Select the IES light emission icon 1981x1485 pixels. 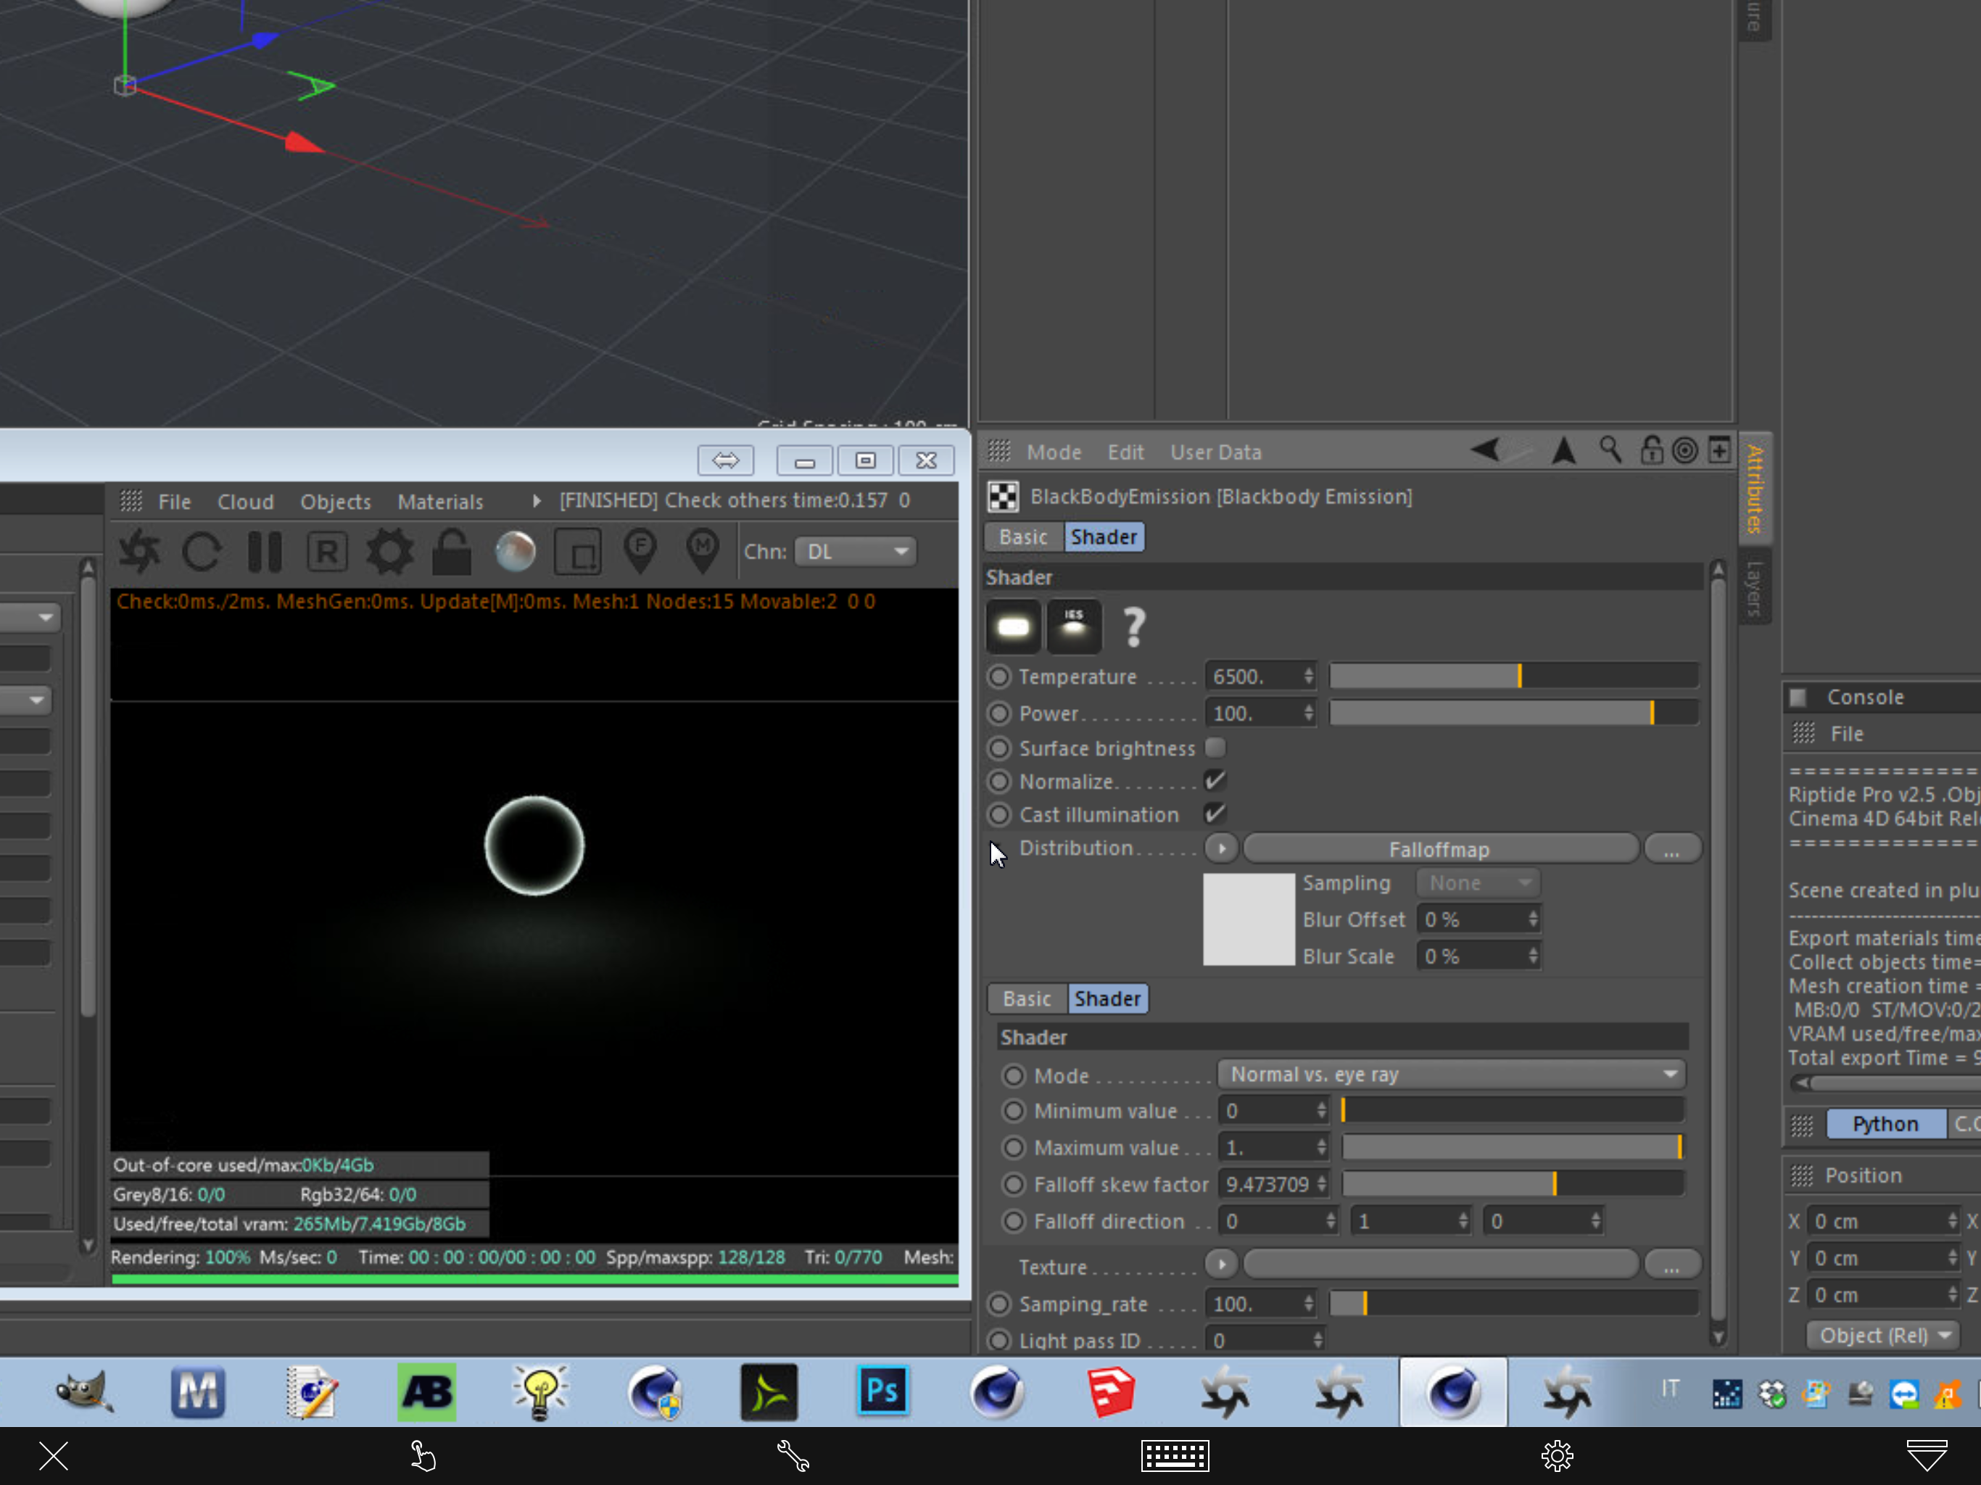(x=1073, y=626)
